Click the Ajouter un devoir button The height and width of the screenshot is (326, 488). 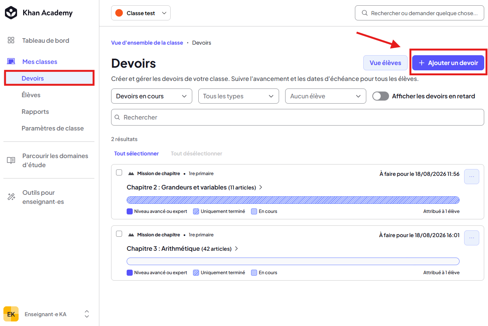coord(448,63)
